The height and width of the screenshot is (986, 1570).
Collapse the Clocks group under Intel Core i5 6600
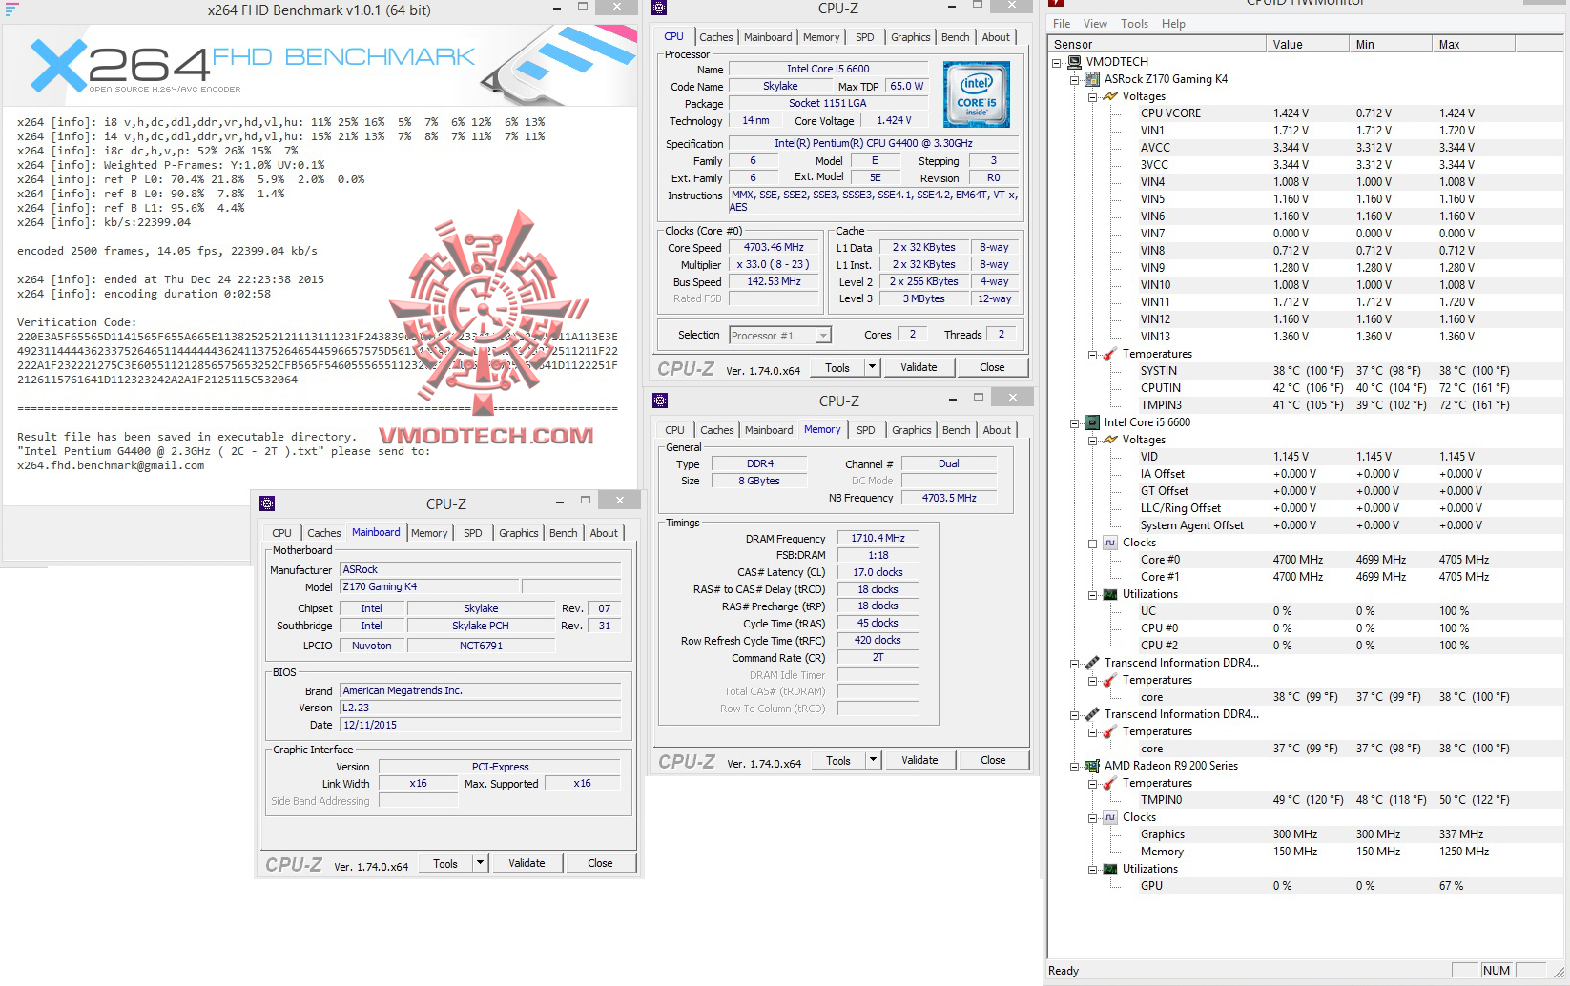pos(1093,544)
